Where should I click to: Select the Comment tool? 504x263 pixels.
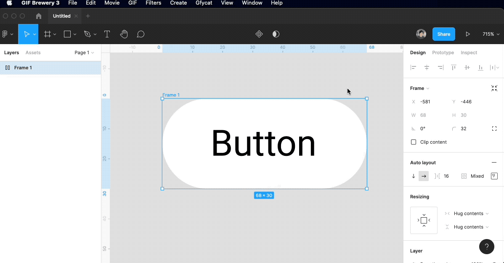tap(141, 34)
